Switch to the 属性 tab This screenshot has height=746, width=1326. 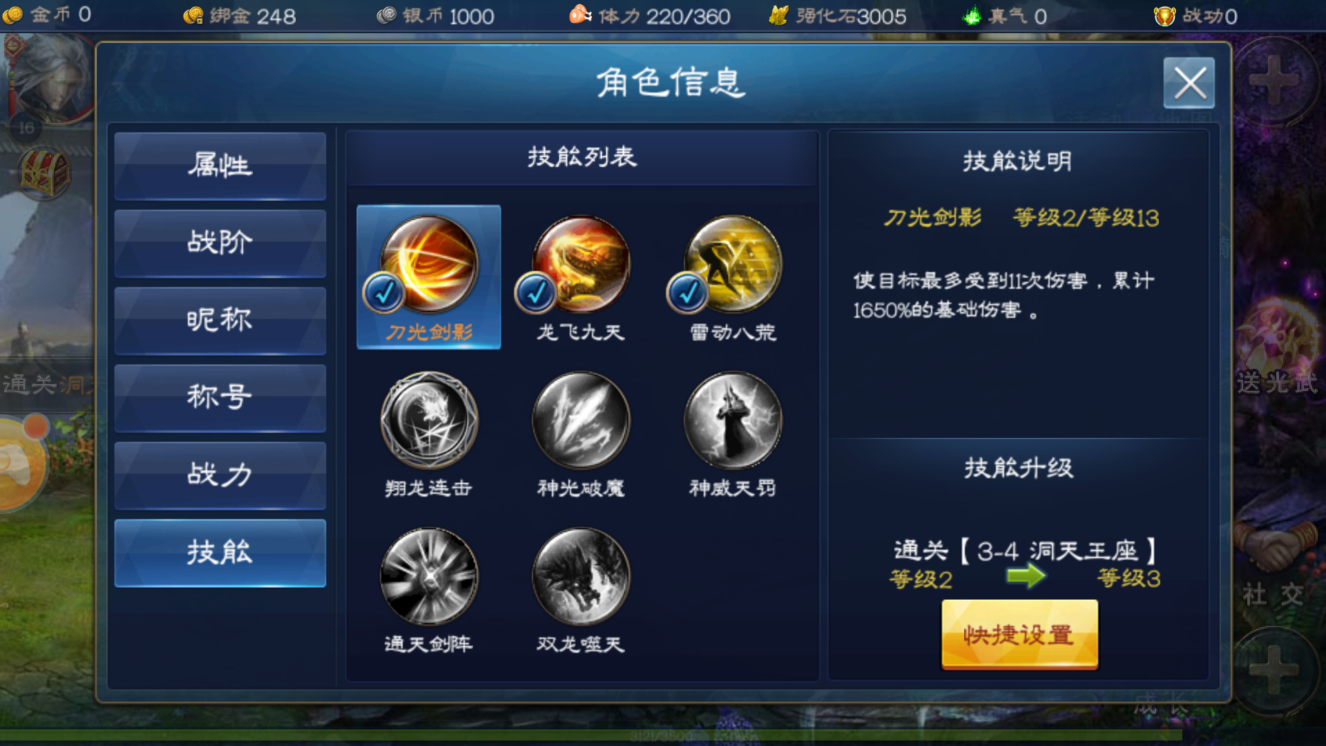tap(220, 166)
